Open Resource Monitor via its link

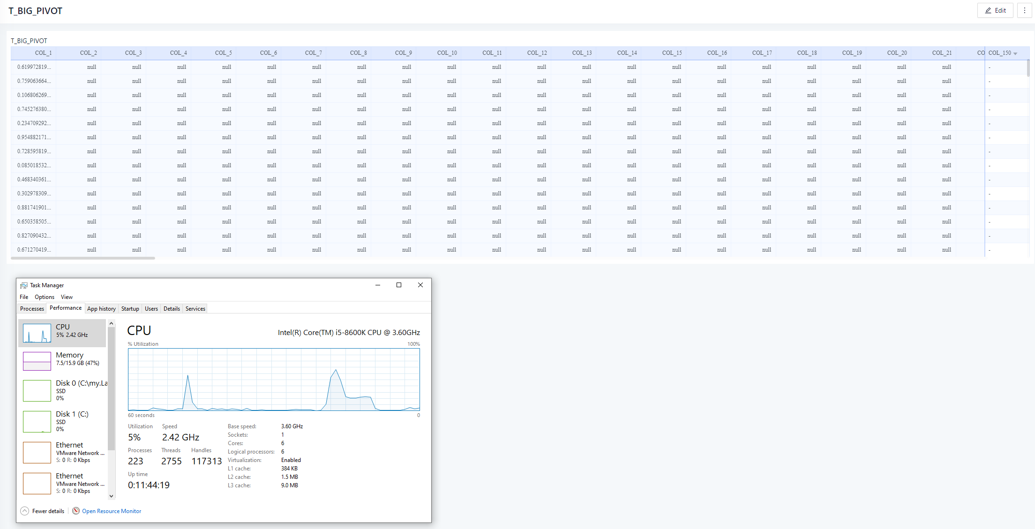click(112, 511)
